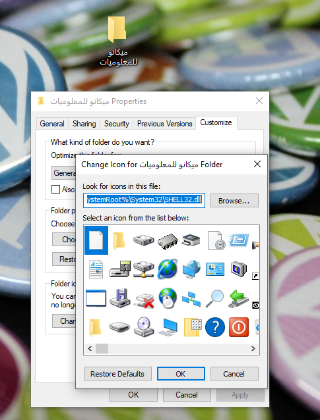
Task: Click the Change Icon button in Properties
Action: tap(64, 321)
